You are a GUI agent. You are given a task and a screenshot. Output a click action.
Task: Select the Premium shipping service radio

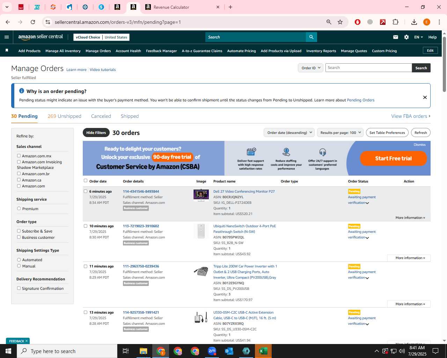coord(19,208)
